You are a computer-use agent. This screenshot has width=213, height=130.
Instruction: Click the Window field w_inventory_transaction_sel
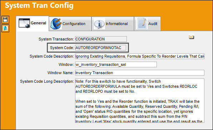tap(116, 64)
